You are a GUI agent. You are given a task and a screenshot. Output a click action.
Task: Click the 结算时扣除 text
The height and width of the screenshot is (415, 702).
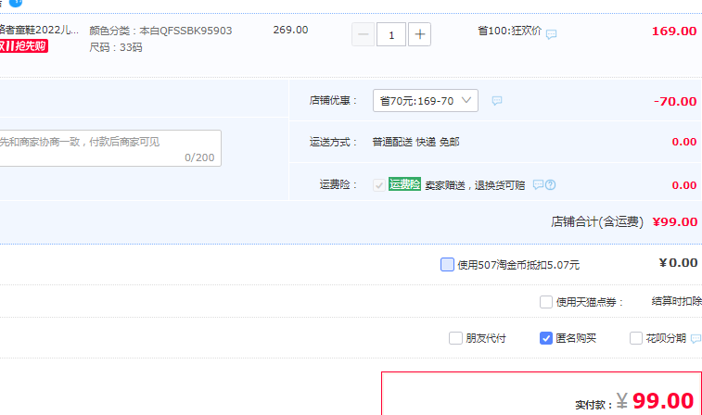tap(676, 301)
